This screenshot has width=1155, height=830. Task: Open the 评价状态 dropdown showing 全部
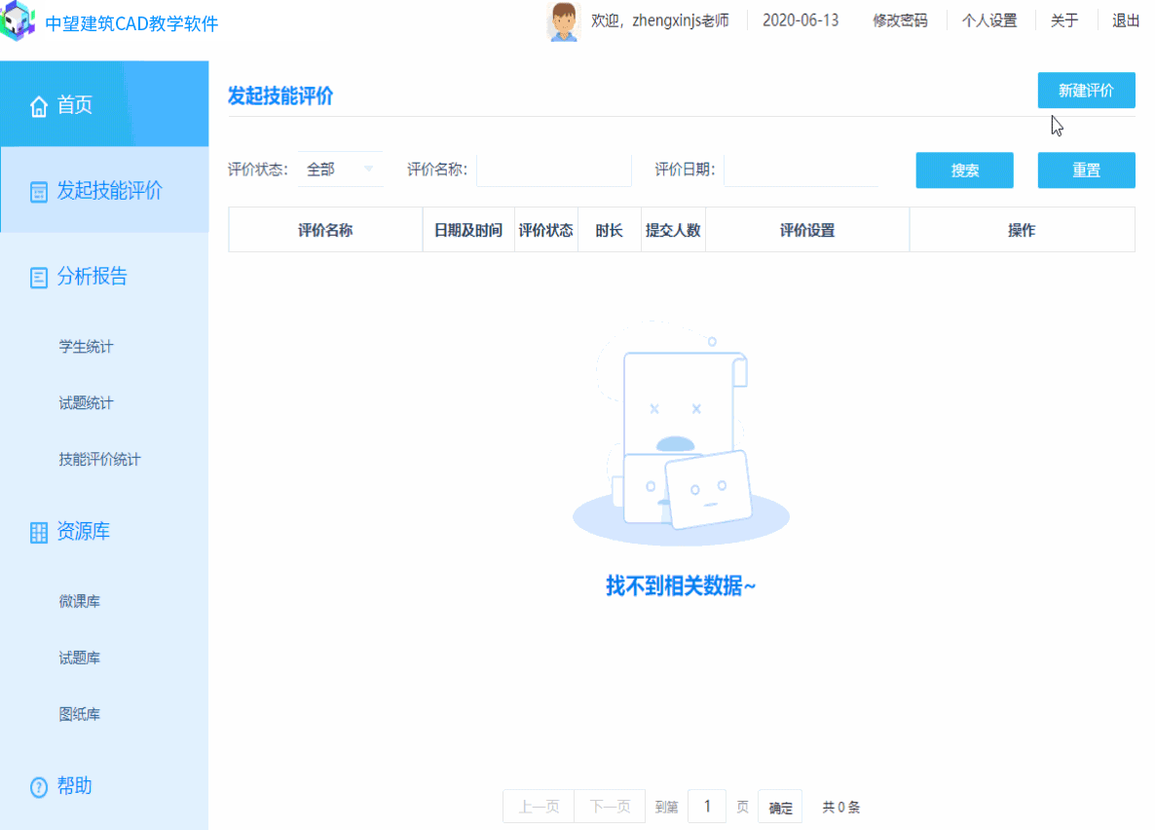pos(340,170)
